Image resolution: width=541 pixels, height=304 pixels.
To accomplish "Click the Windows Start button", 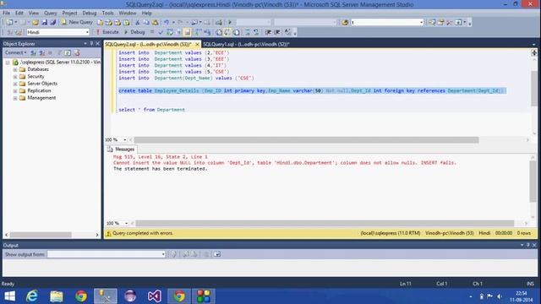I will (9, 296).
